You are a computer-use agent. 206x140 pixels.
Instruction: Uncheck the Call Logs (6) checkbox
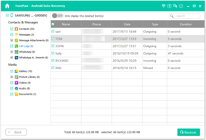(x=12, y=46)
